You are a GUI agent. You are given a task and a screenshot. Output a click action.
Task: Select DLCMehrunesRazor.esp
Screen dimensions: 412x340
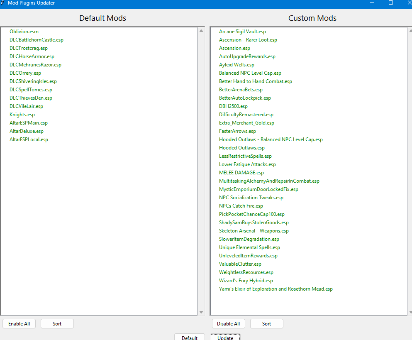pyautogui.click(x=35, y=65)
